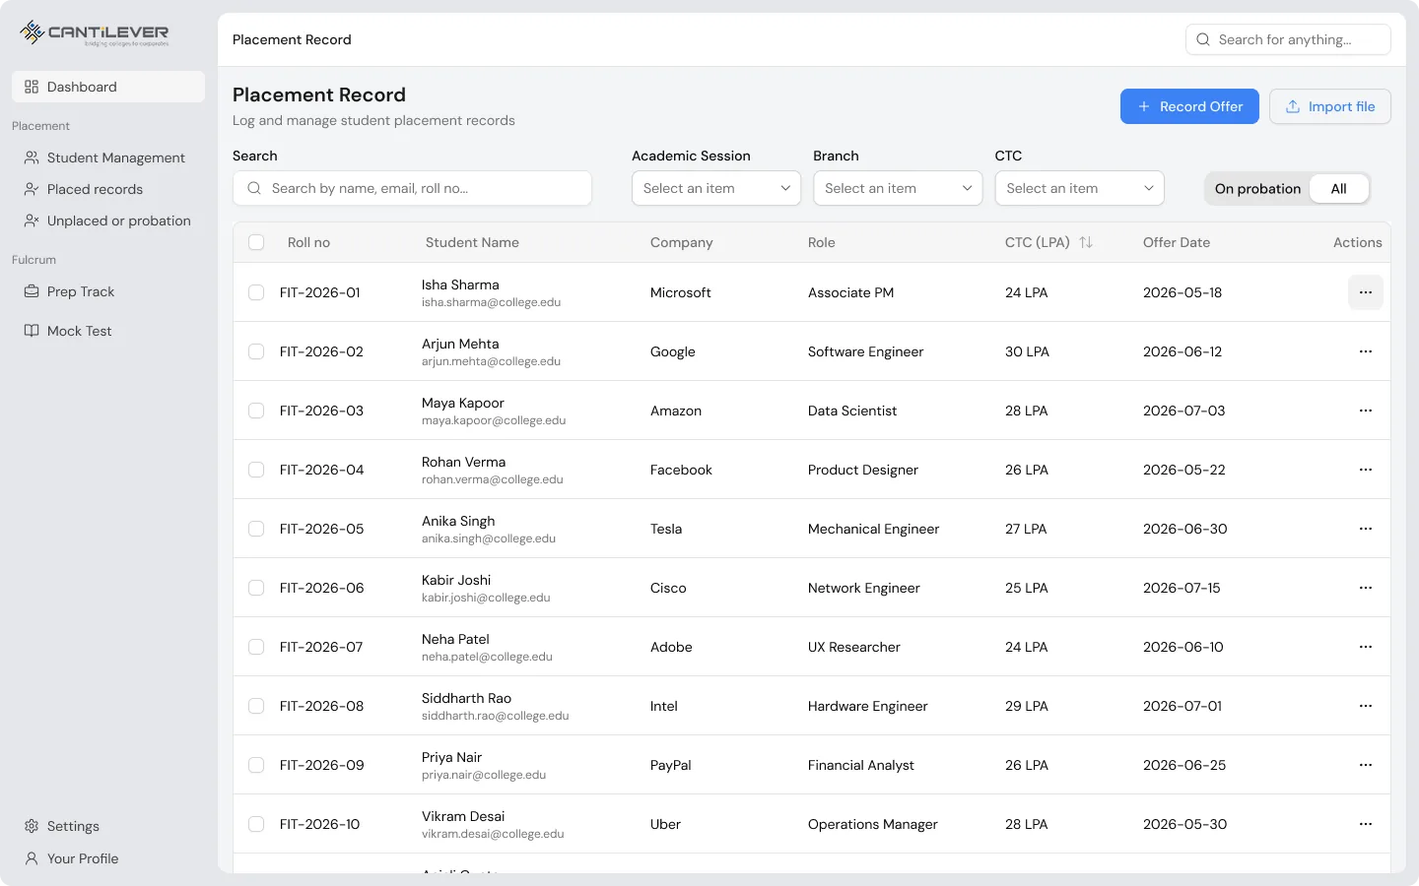Select row FIT-2026-04 checkbox

pyautogui.click(x=256, y=470)
